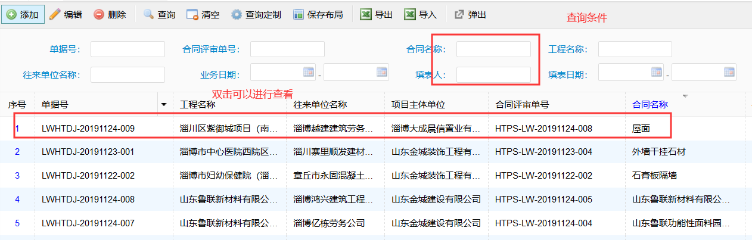Sort by the 往来单位名称 column header
This screenshot has width=752, height=240.
[x=320, y=105]
